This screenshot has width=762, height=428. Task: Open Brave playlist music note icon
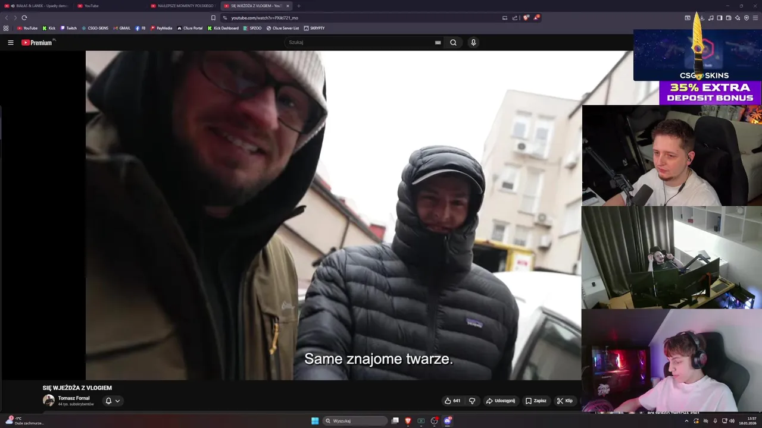(x=711, y=18)
